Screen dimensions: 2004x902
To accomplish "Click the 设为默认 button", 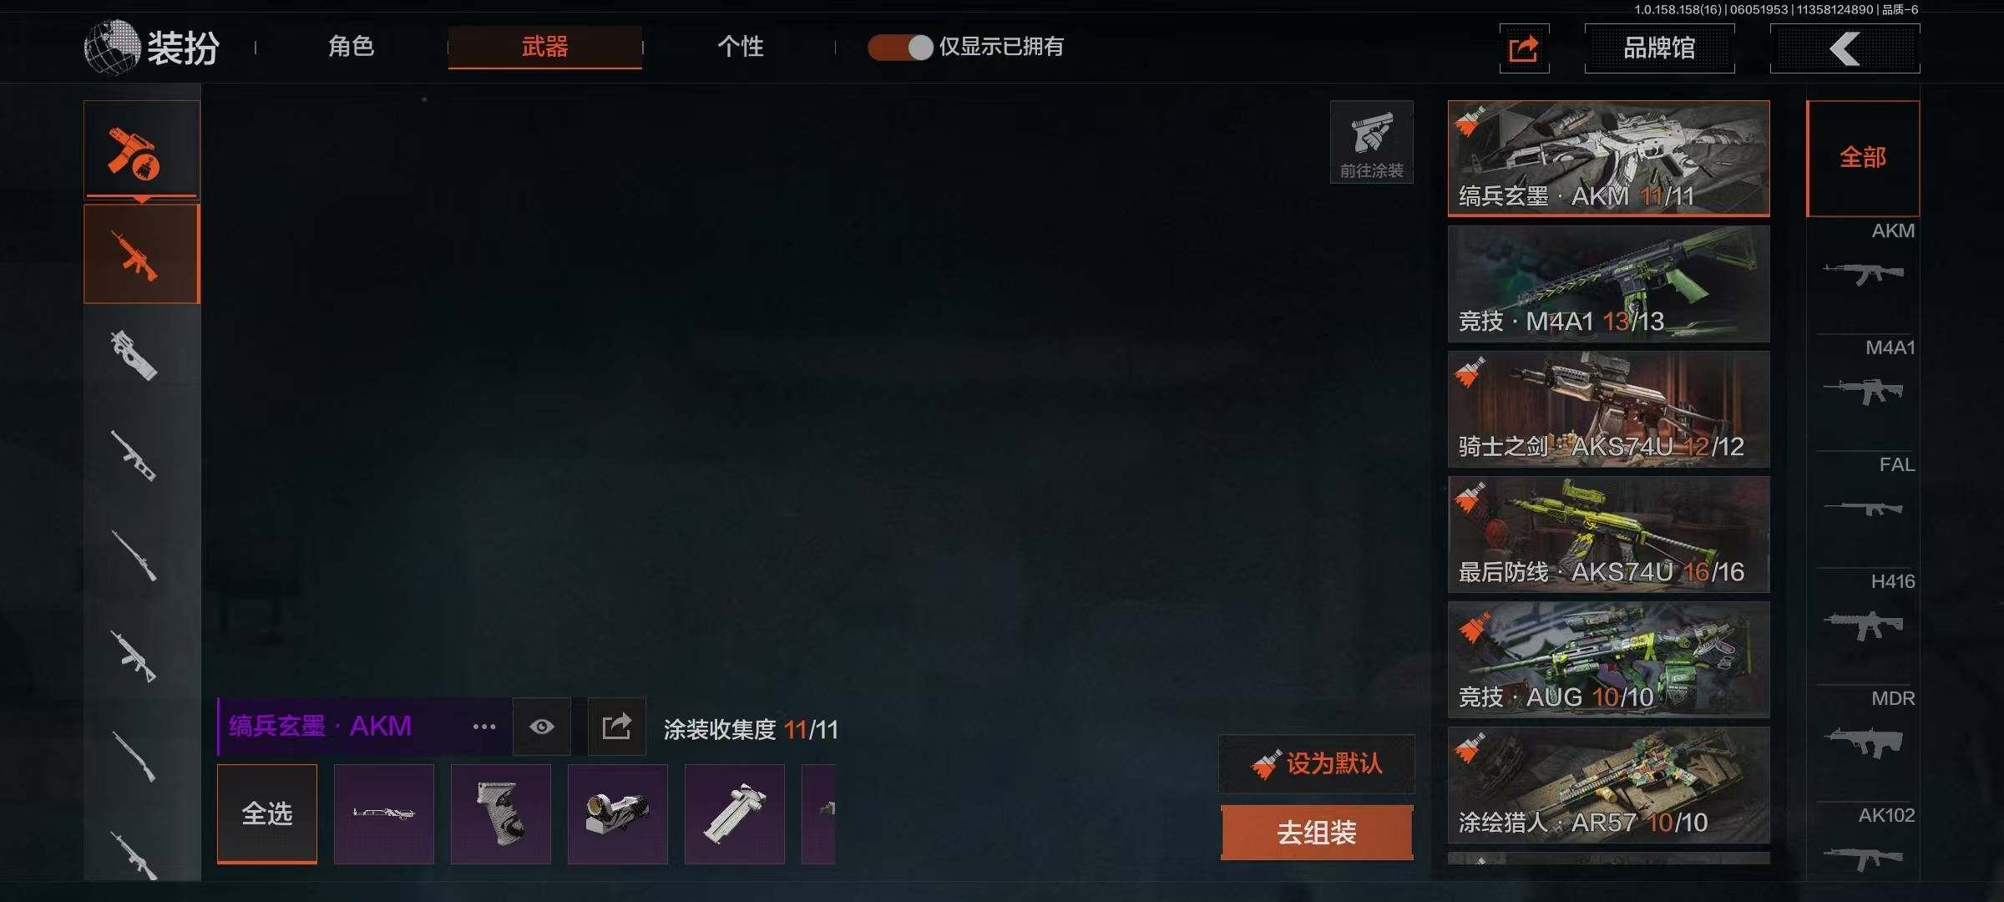I will [x=1317, y=763].
